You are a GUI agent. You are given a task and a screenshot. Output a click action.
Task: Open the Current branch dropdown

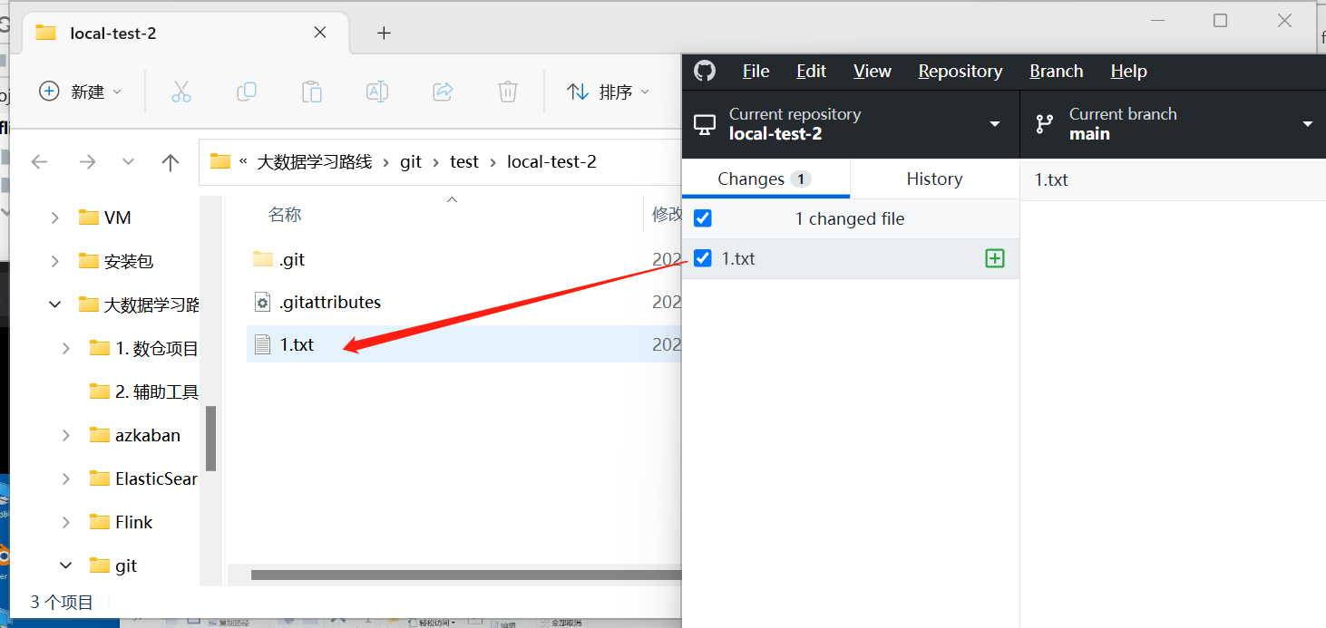[x=1173, y=124]
